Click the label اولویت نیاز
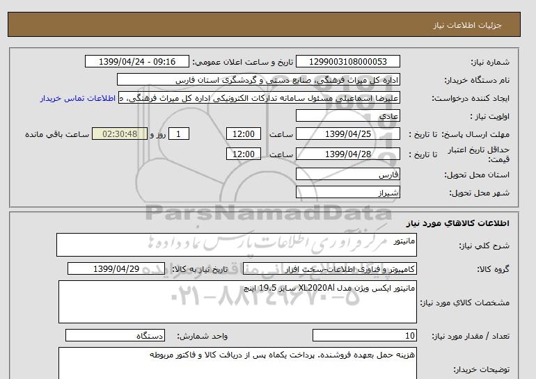The image size is (536, 379). [x=490, y=116]
